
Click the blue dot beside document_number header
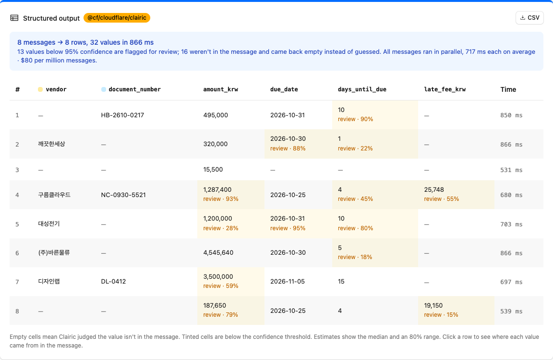pyautogui.click(x=103, y=89)
